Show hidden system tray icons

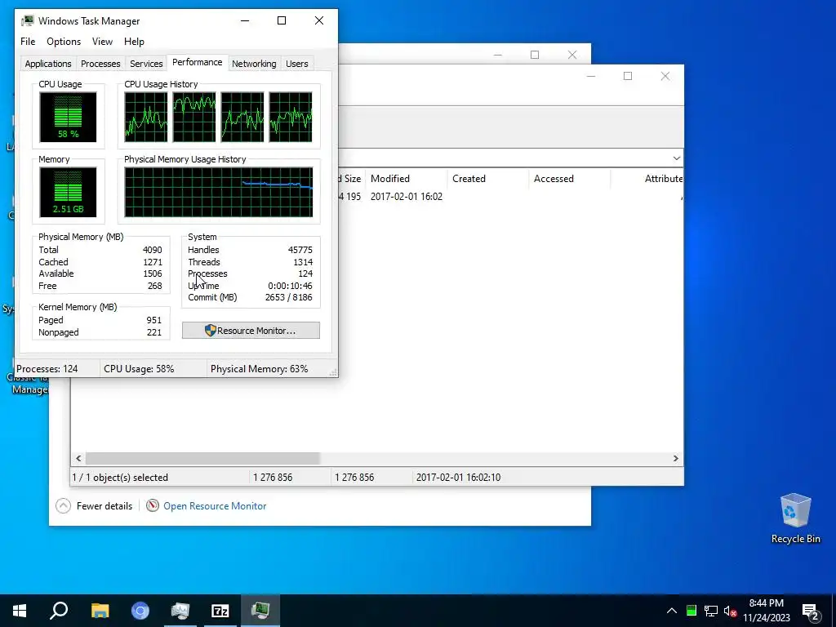672,611
